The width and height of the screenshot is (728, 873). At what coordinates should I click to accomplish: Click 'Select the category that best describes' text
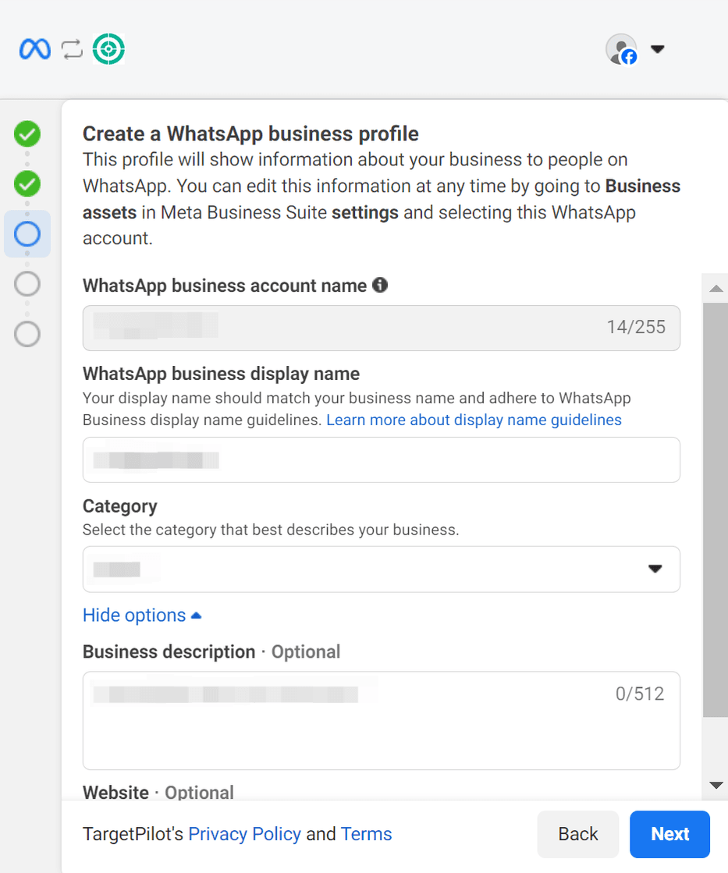[x=271, y=530]
